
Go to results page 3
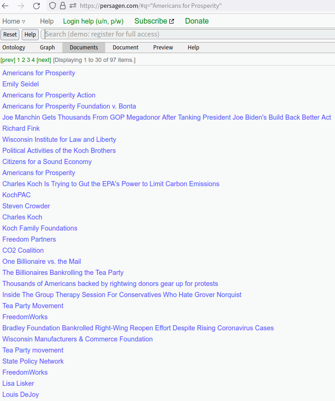pos(28,60)
